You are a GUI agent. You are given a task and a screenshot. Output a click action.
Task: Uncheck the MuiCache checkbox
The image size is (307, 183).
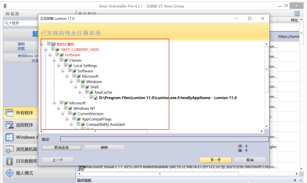pos(87,92)
